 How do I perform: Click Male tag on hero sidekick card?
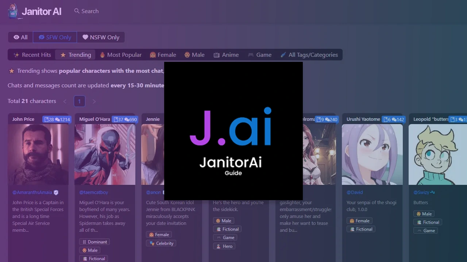[223, 221]
